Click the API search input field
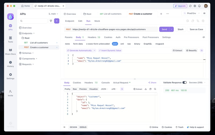 coord(33,21)
